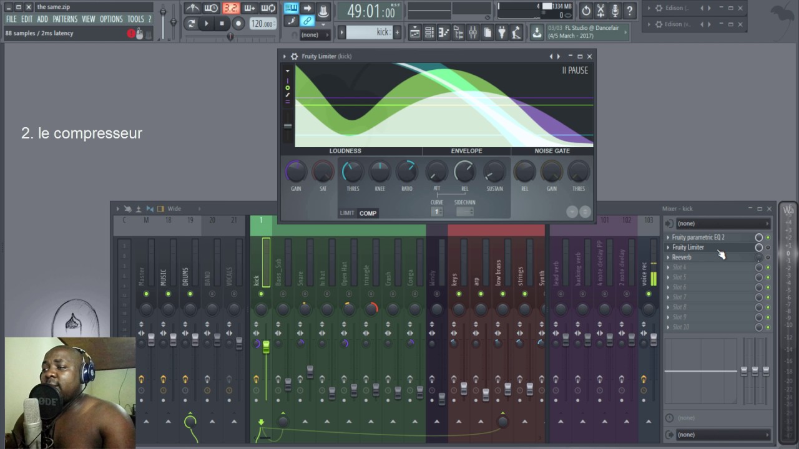Select the draw pencil tool icon

pos(291,21)
